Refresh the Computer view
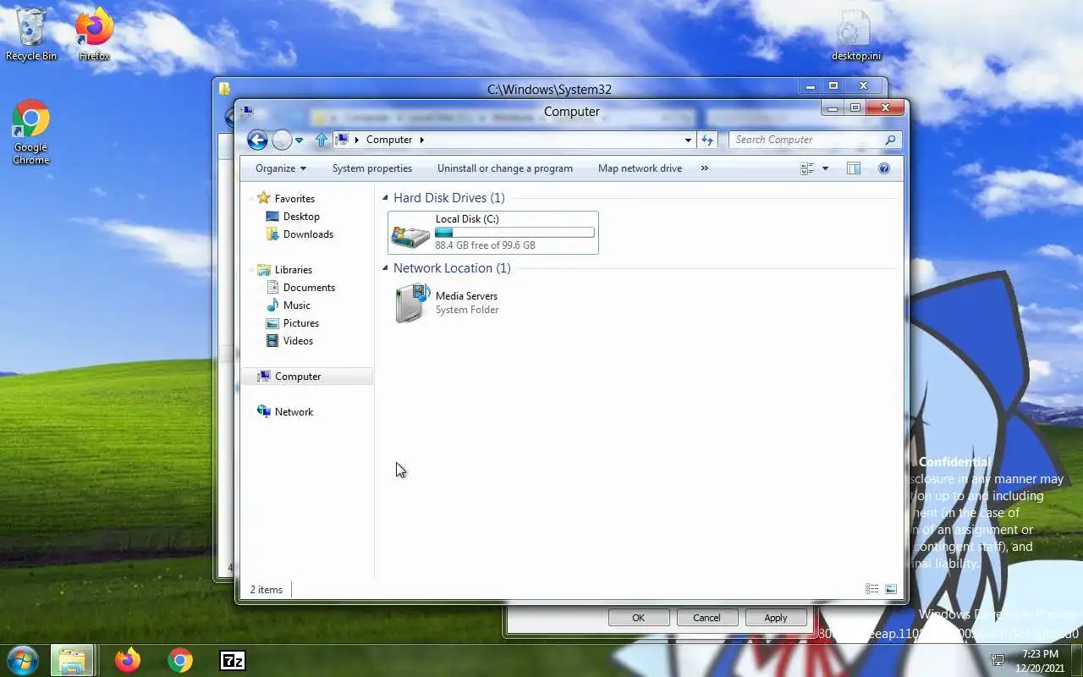 [707, 140]
